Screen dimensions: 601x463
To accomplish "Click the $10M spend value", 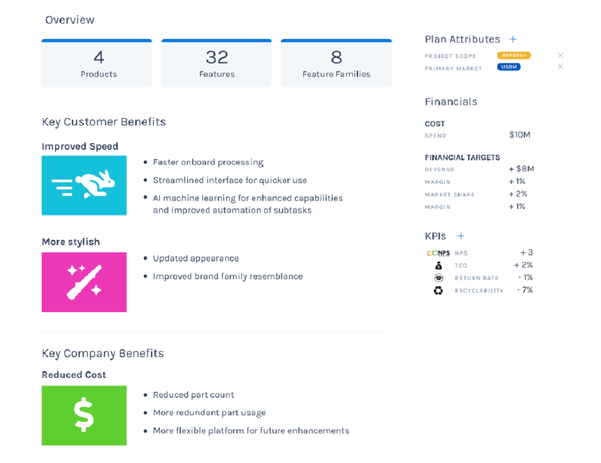I will tap(520, 135).
